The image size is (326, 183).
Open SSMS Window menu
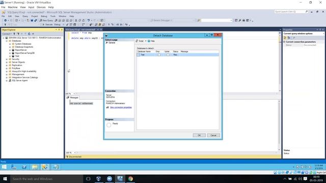(x=62, y=16)
